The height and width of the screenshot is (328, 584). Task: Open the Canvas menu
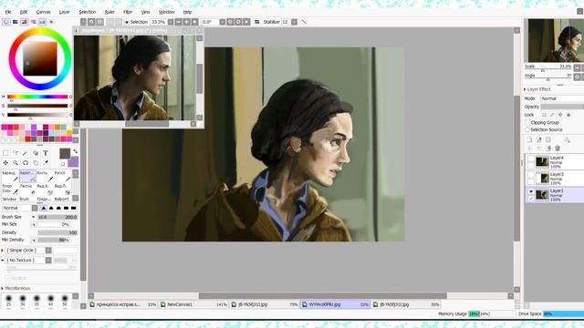[x=43, y=12]
